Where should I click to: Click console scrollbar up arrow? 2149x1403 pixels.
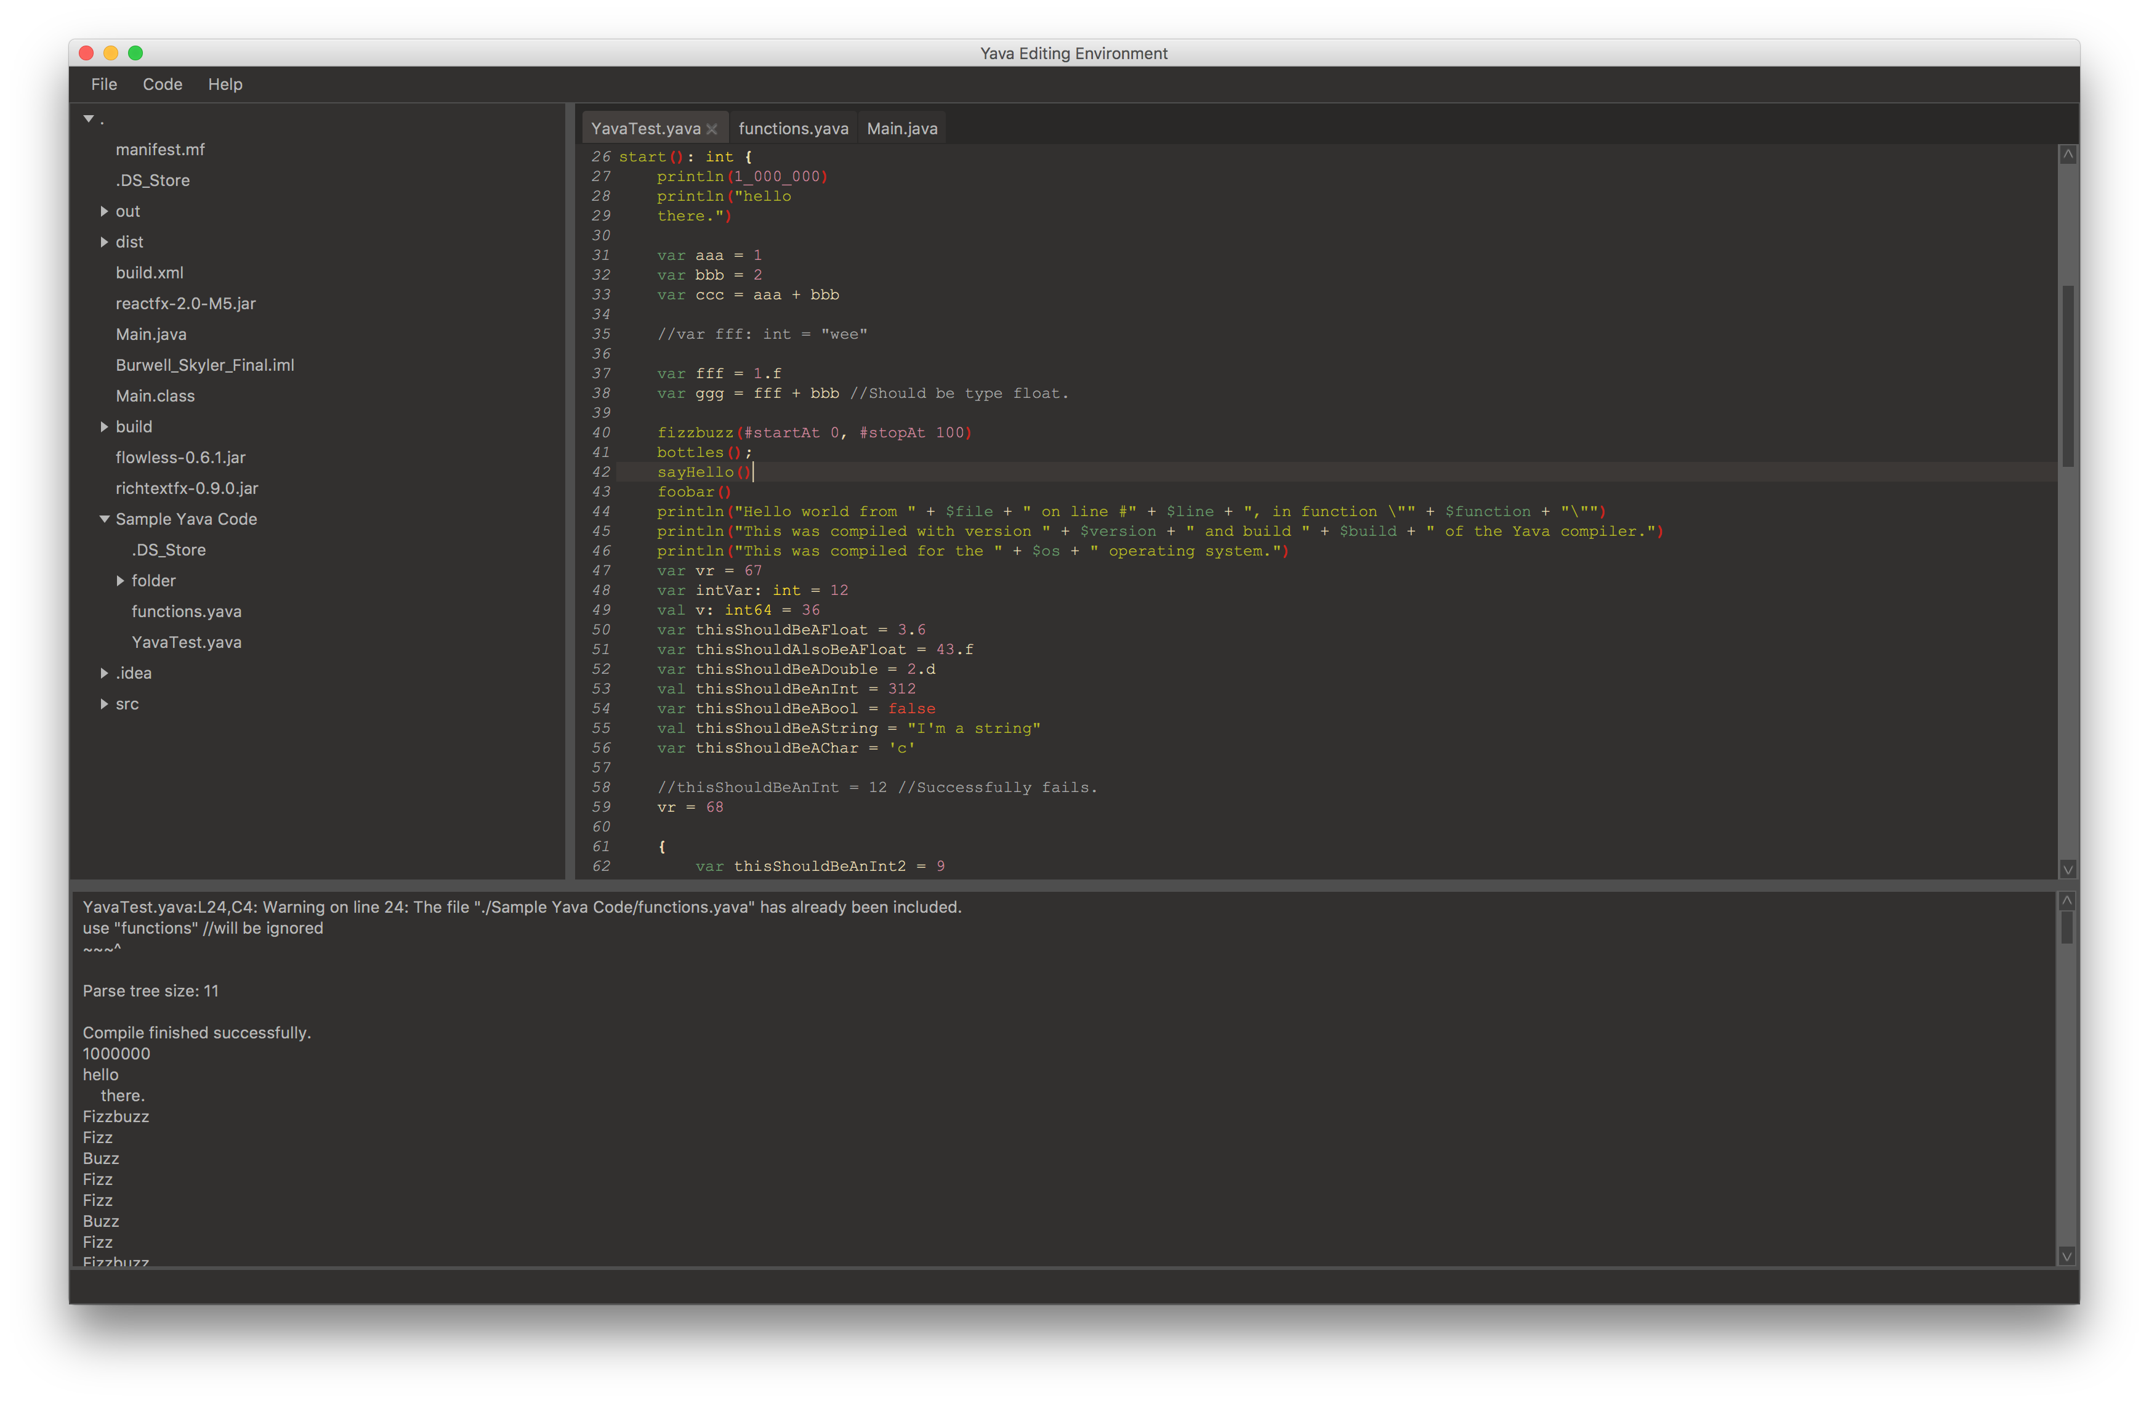2066,902
